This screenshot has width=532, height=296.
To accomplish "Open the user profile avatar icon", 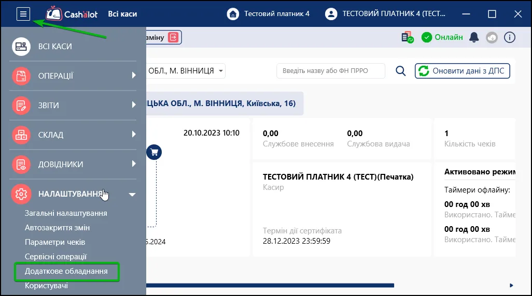I will (x=331, y=14).
